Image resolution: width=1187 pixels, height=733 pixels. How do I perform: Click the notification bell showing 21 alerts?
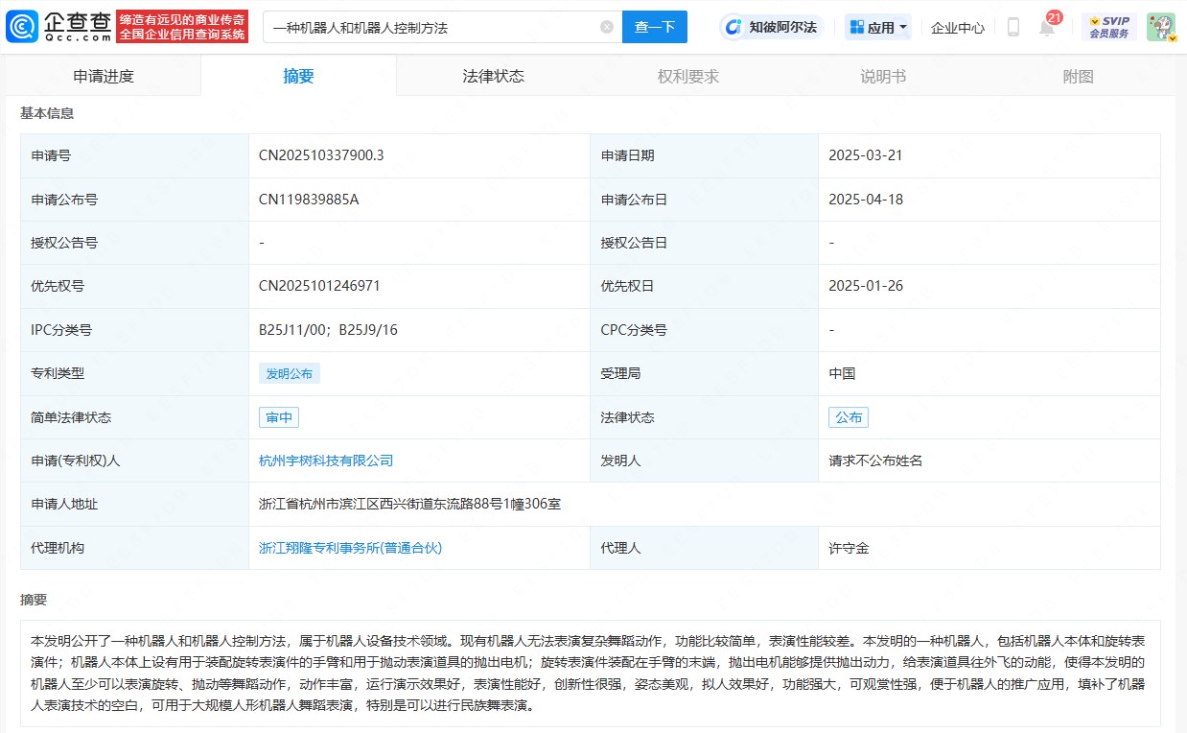pos(1047,27)
